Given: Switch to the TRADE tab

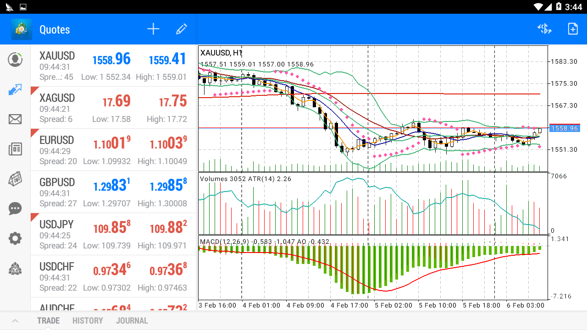Looking at the screenshot, I should pos(49,321).
